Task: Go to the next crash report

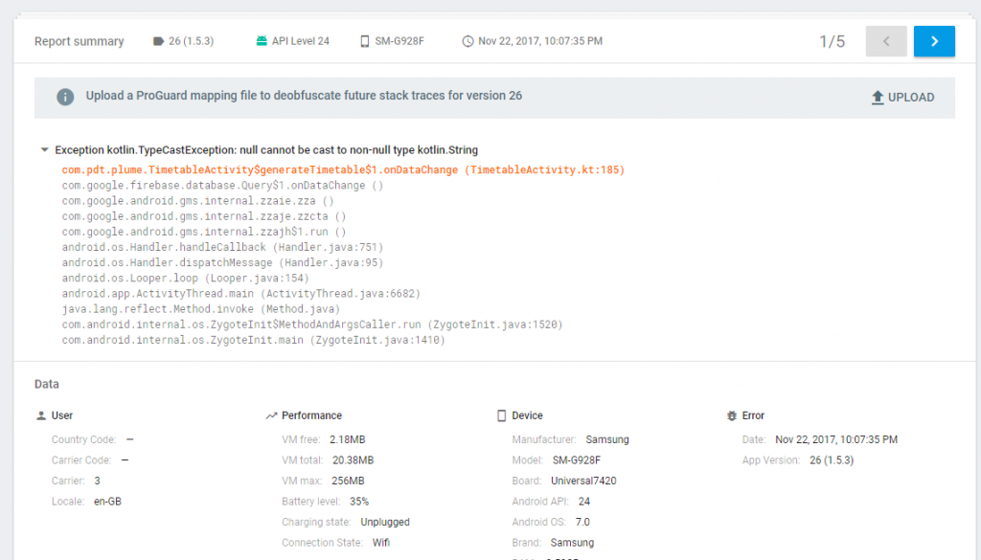Action: 934,40
